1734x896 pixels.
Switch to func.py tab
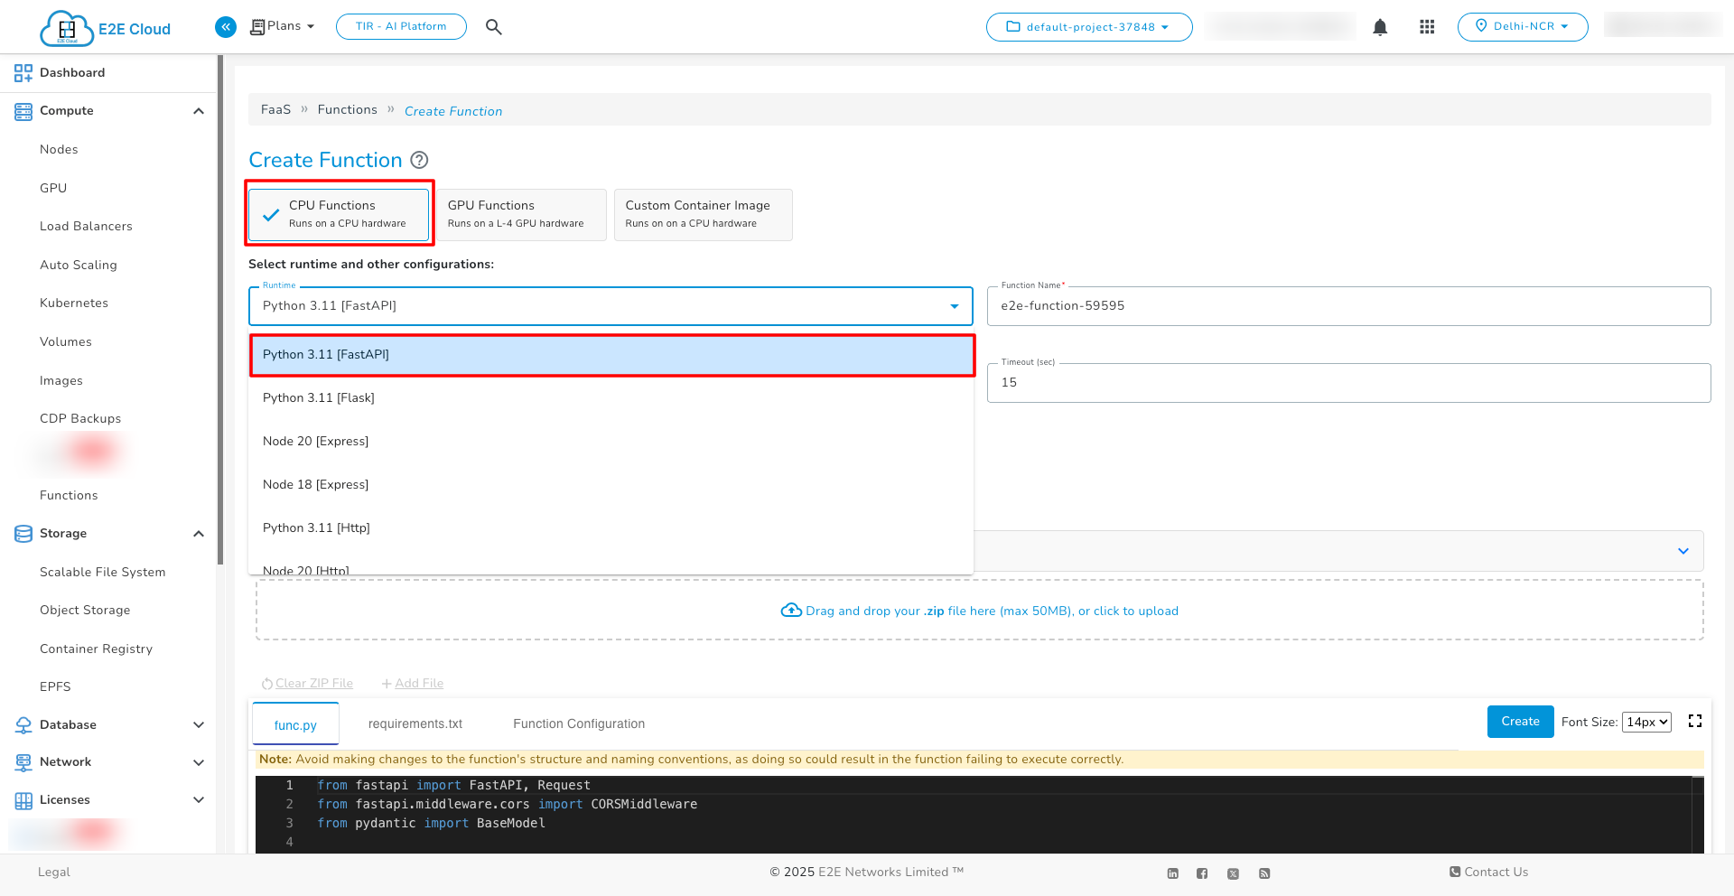click(x=295, y=724)
